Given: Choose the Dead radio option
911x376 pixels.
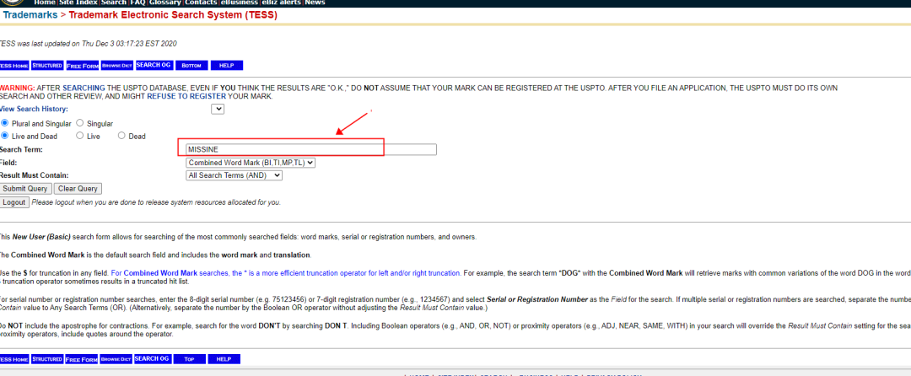Looking at the screenshot, I should click(121, 136).
